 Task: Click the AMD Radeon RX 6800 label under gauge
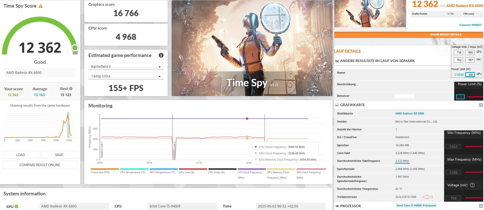tap(40, 73)
